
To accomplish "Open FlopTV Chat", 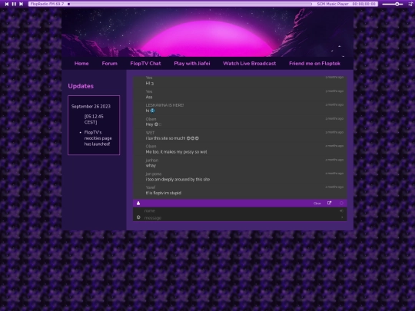I will (x=145, y=64).
